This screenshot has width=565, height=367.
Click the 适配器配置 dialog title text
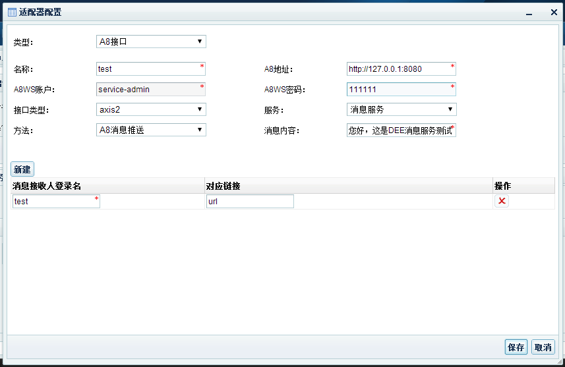click(x=40, y=13)
